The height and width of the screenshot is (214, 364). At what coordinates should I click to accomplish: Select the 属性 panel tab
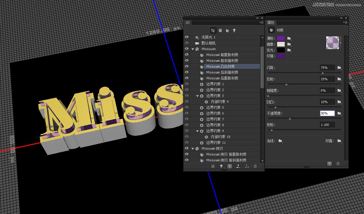[271, 22]
